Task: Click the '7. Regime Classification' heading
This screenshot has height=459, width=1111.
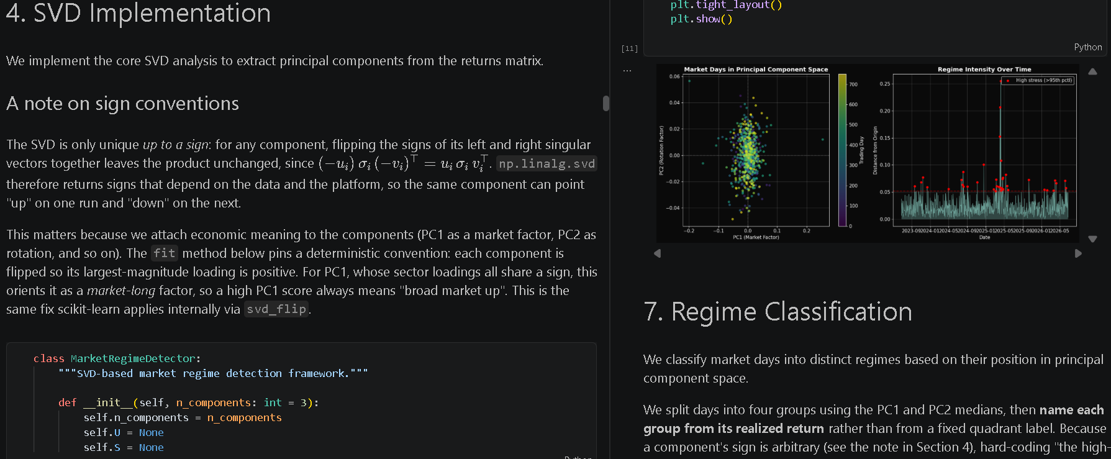Action: click(x=778, y=312)
